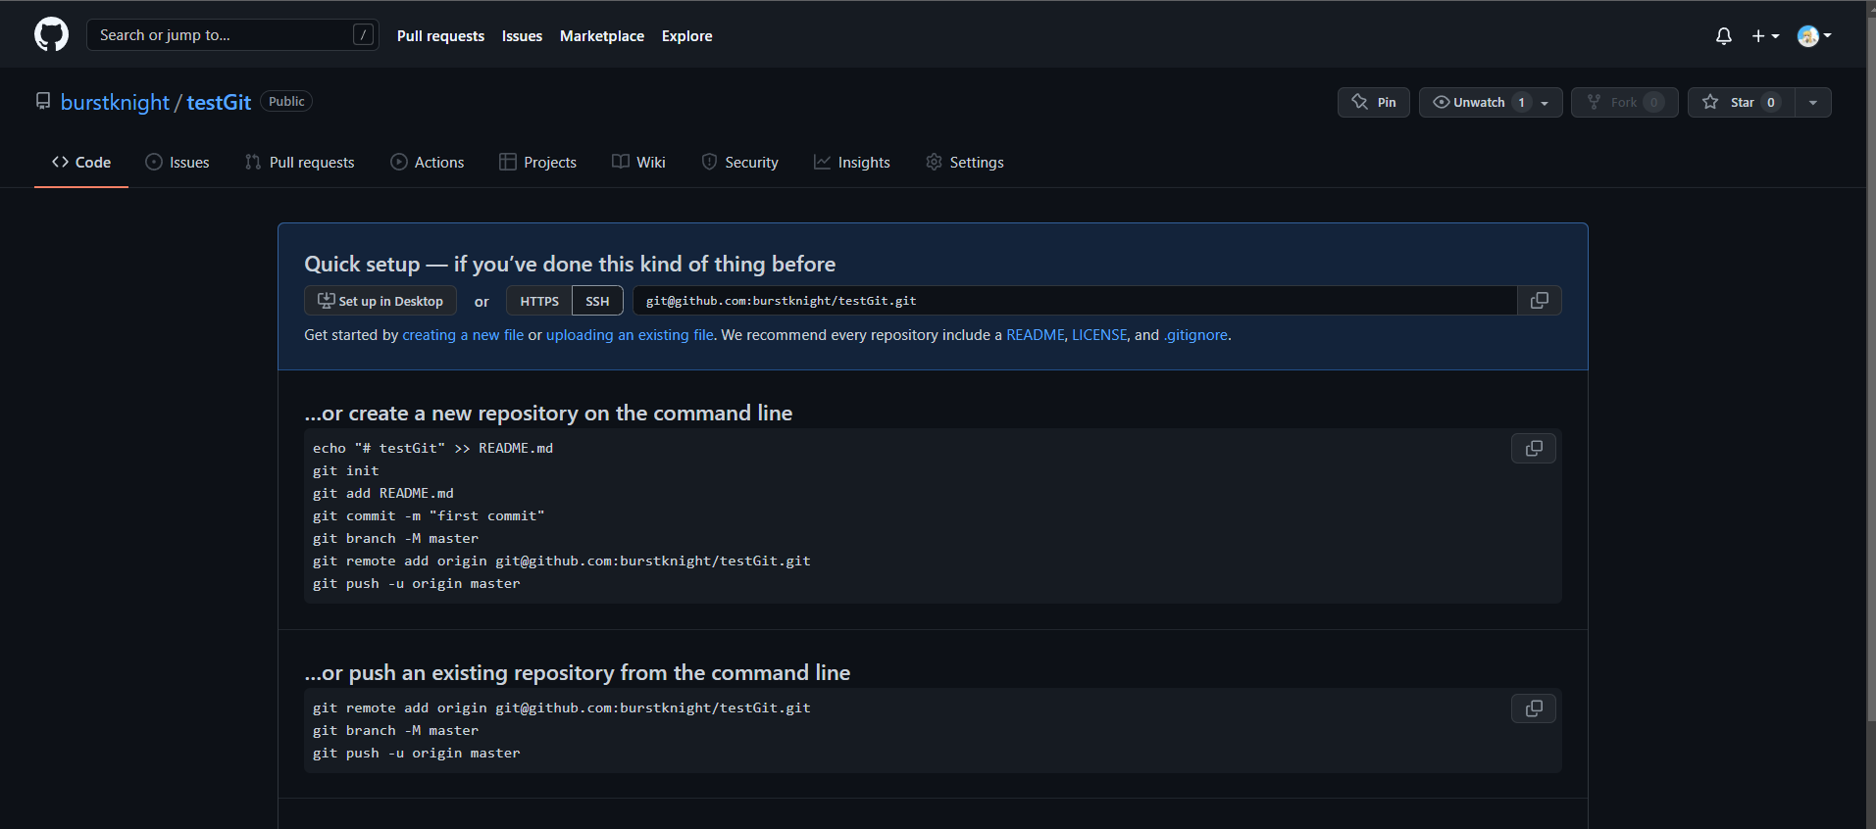Open the testGit repository name link
This screenshot has height=829, width=1876.
[x=219, y=103]
